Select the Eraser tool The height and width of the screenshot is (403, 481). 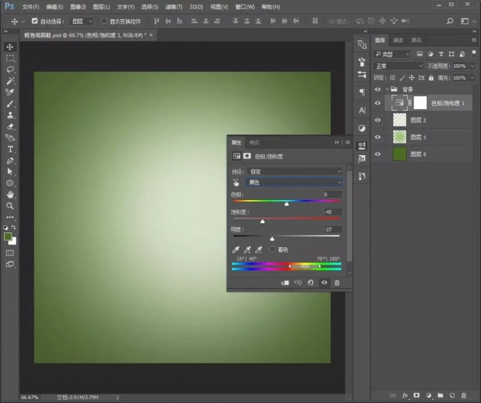tap(10, 126)
